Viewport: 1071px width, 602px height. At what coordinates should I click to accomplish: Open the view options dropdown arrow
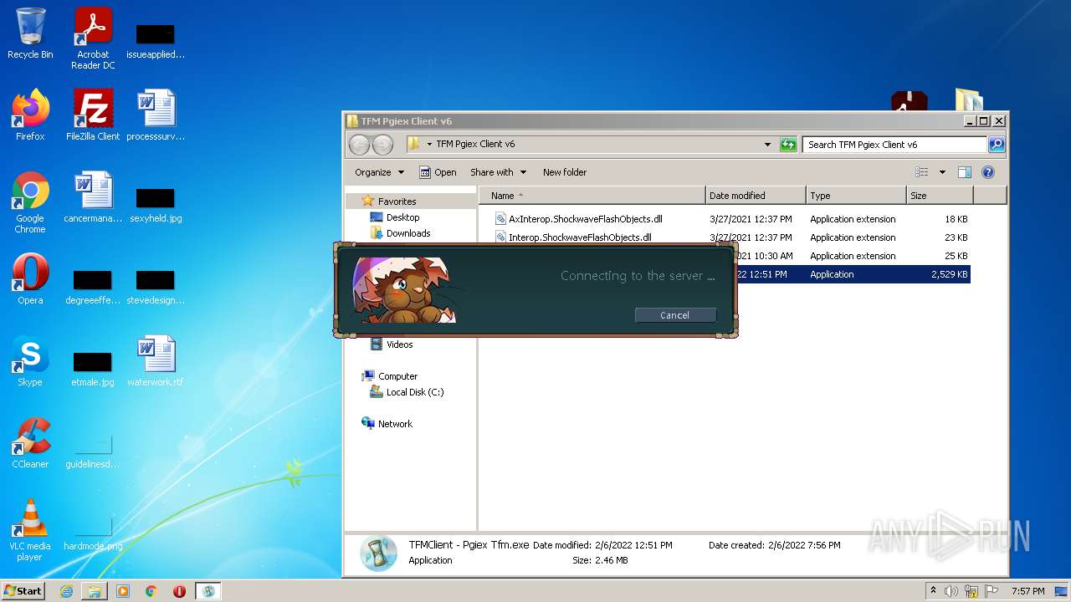[x=942, y=172]
